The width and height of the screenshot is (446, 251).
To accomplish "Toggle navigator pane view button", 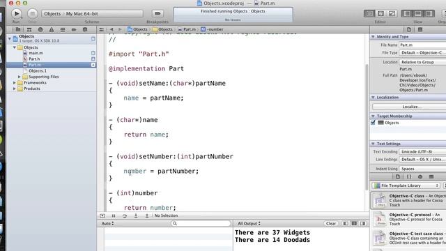I will [407, 13].
